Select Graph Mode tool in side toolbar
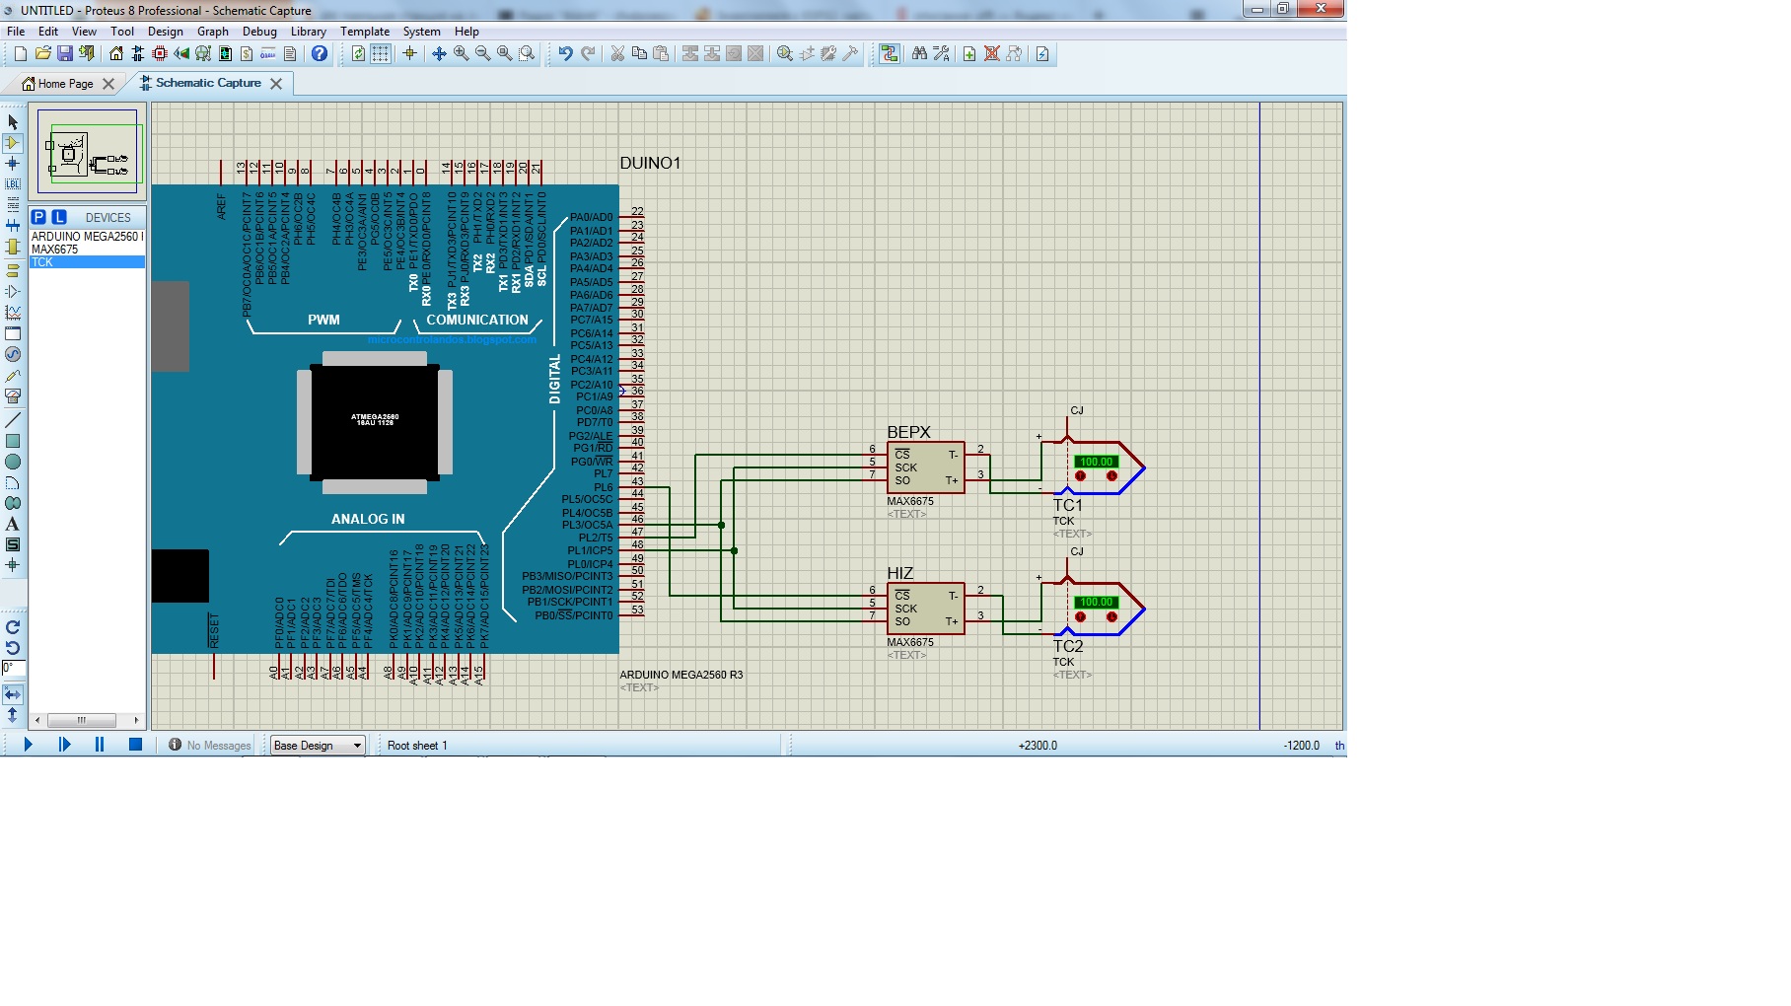The image size is (1791, 1006). [13, 313]
